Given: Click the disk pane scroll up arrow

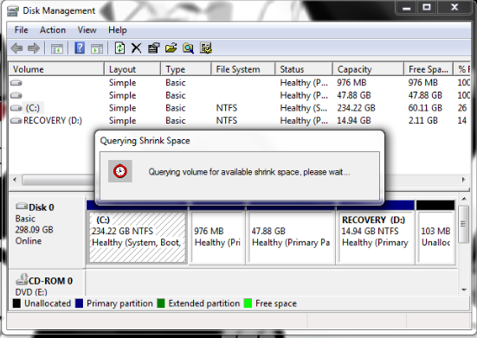Looking at the screenshot, I should point(464,199).
